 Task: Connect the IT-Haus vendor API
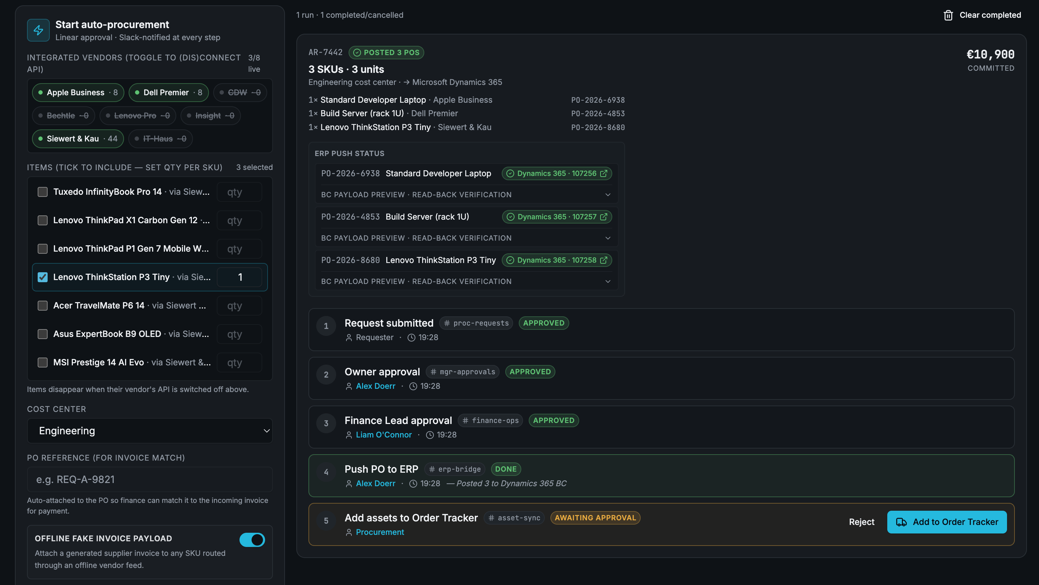(x=161, y=139)
